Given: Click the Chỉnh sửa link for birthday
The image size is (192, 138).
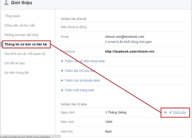Looking at the screenshot, I should (x=179, y=112).
